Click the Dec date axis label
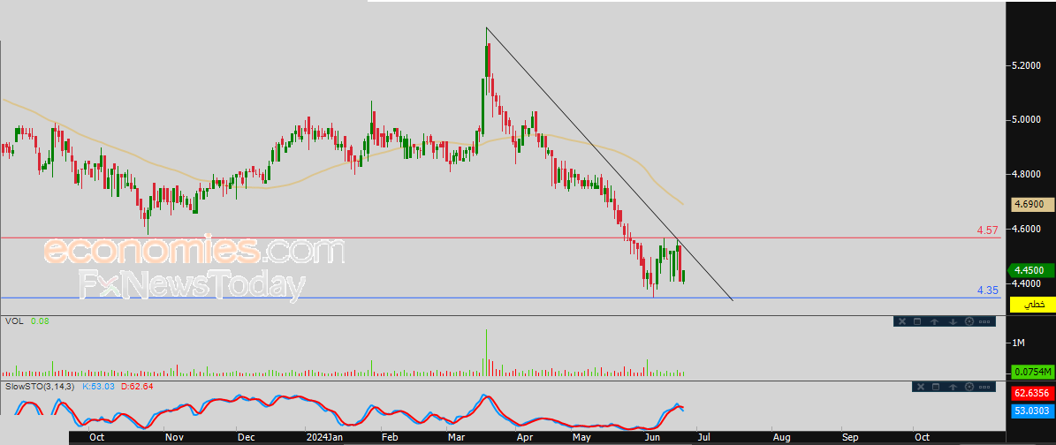This screenshot has width=1056, height=445. point(245,438)
